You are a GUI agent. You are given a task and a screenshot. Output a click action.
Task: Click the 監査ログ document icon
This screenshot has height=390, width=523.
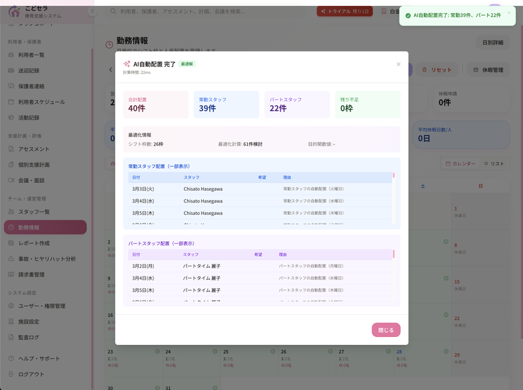click(11, 337)
